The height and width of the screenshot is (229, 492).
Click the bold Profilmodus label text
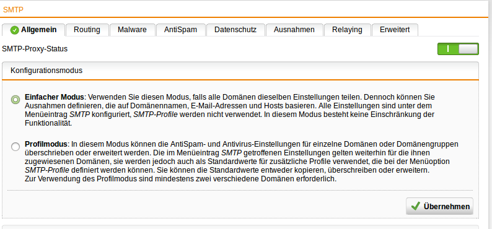tap(46, 144)
